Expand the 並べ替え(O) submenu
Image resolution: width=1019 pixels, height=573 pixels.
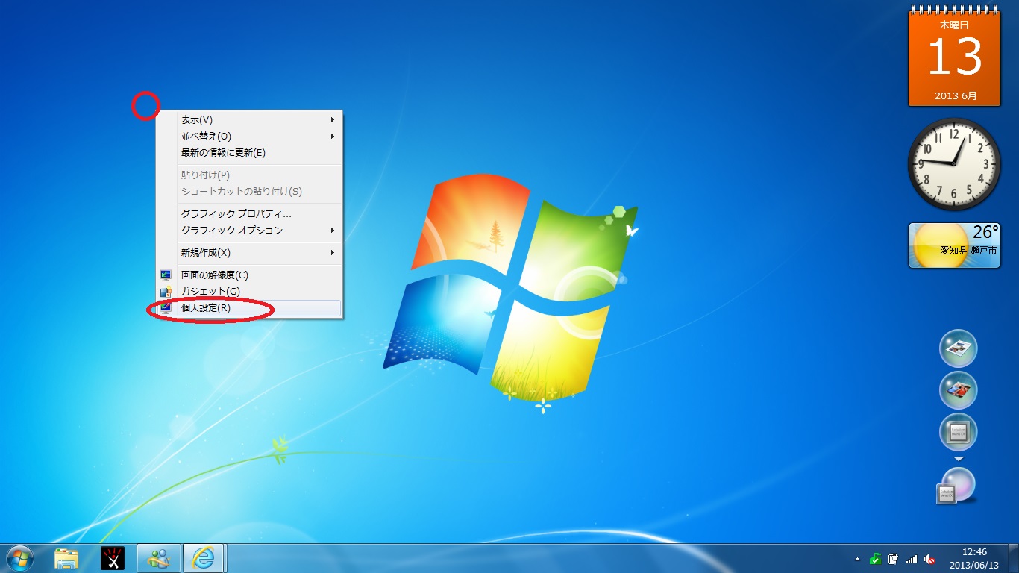point(249,136)
